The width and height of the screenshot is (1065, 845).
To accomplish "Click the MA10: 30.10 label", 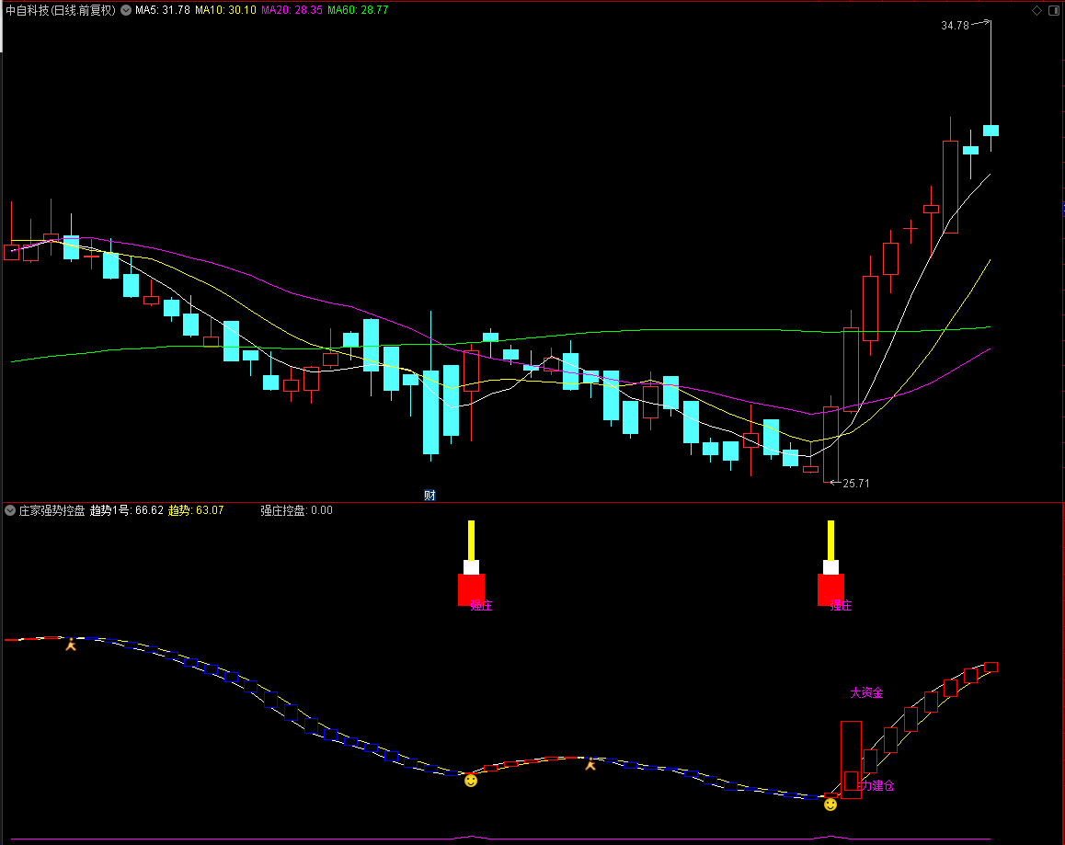I will click(225, 10).
